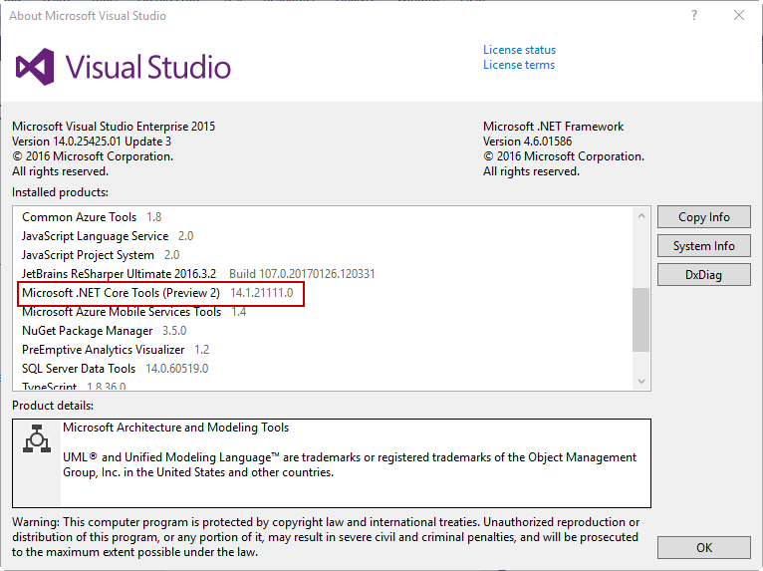This screenshot has width=763, height=571.
Task: Click the Installed products label
Action: point(61,192)
